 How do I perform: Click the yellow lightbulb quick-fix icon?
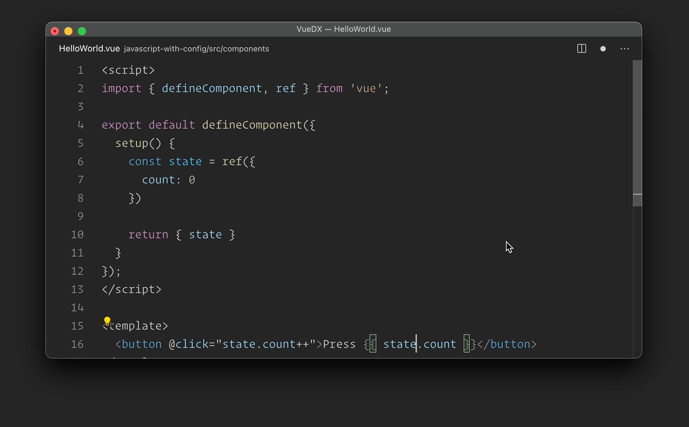[107, 320]
